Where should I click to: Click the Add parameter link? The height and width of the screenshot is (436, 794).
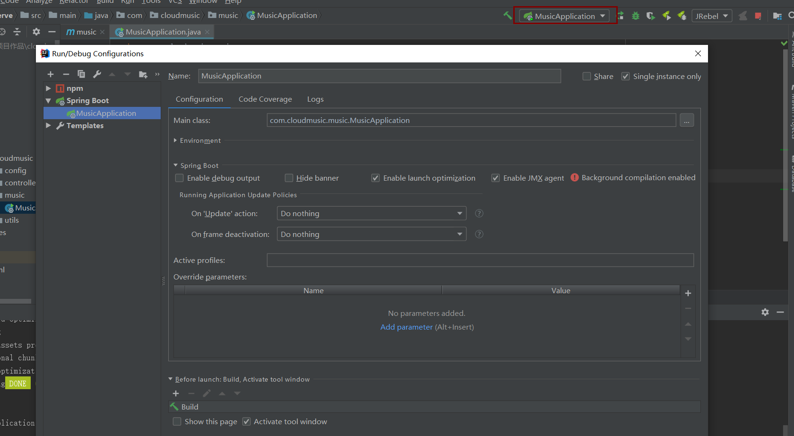click(x=406, y=327)
